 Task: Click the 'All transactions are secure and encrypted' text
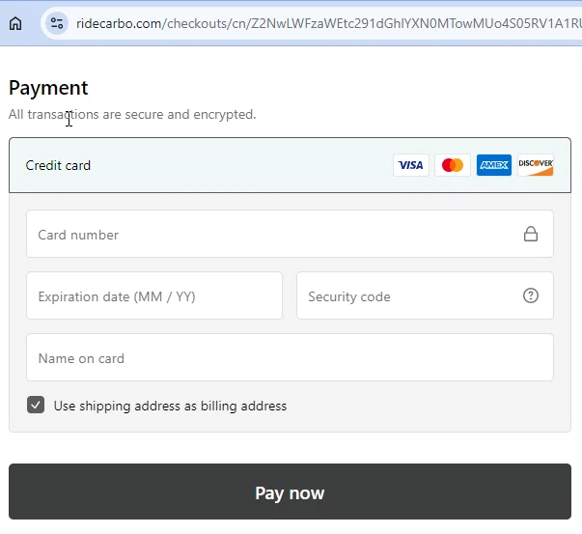132,114
